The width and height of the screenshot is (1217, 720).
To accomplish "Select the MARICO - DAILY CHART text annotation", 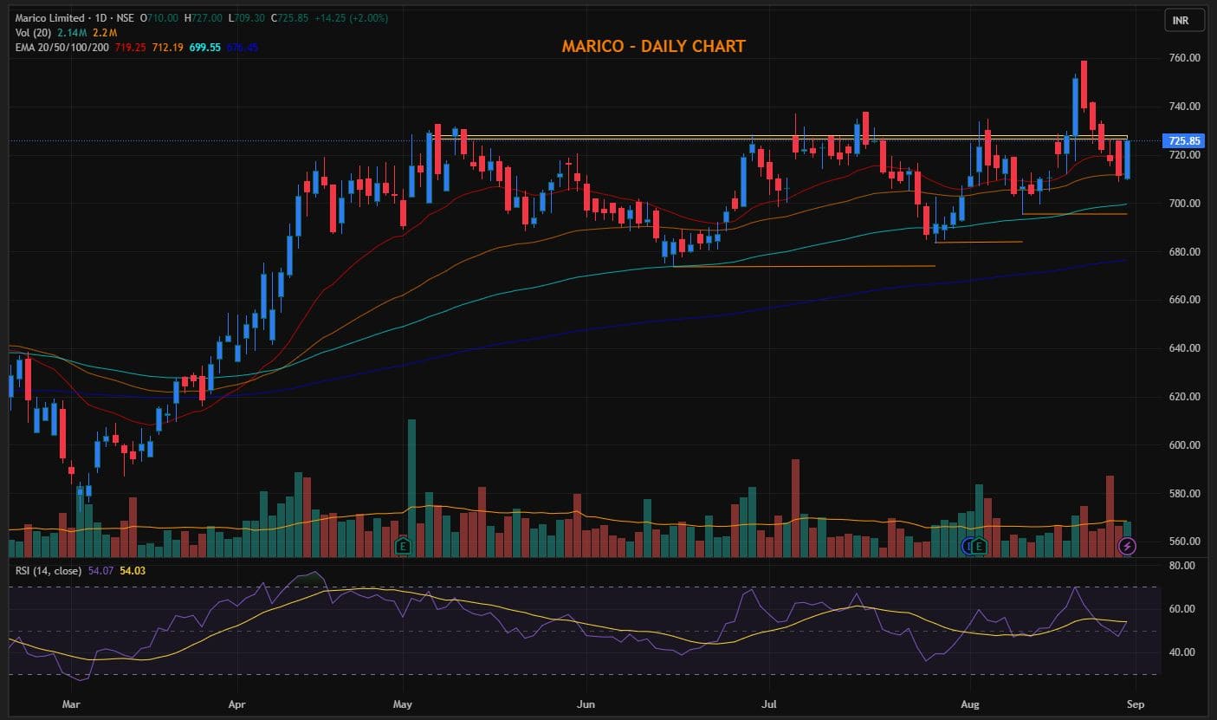I will pos(653,47).
